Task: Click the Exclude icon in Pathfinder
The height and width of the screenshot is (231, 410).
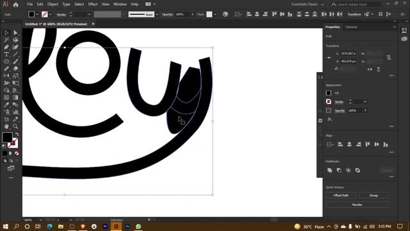Action: (357, 170)
